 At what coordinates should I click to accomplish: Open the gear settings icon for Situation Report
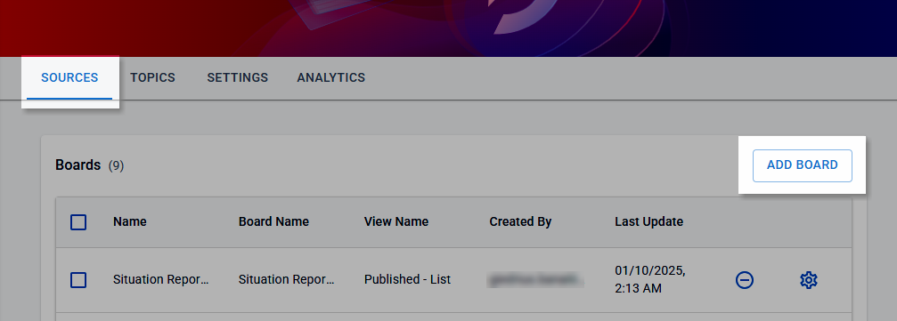[808, 280]
